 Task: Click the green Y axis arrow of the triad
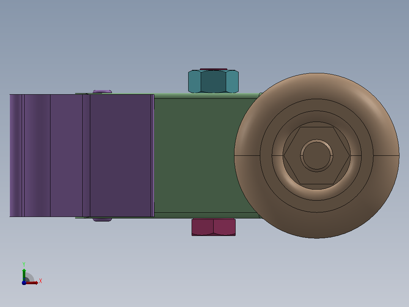pos(24,274)
